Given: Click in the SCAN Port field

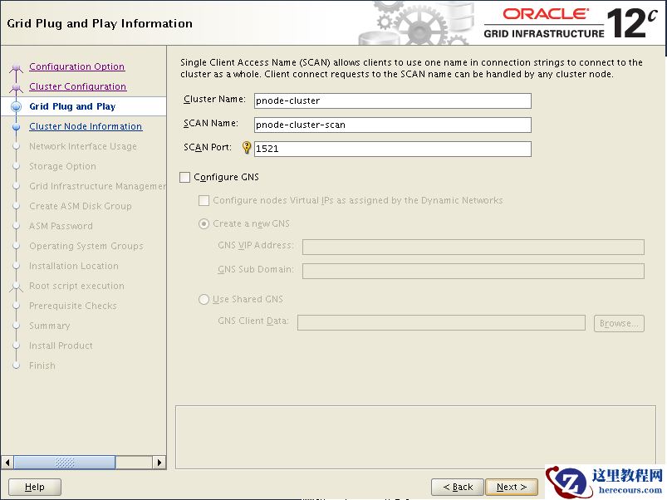Looking at the screenshot, I should [x=393, y=149].
